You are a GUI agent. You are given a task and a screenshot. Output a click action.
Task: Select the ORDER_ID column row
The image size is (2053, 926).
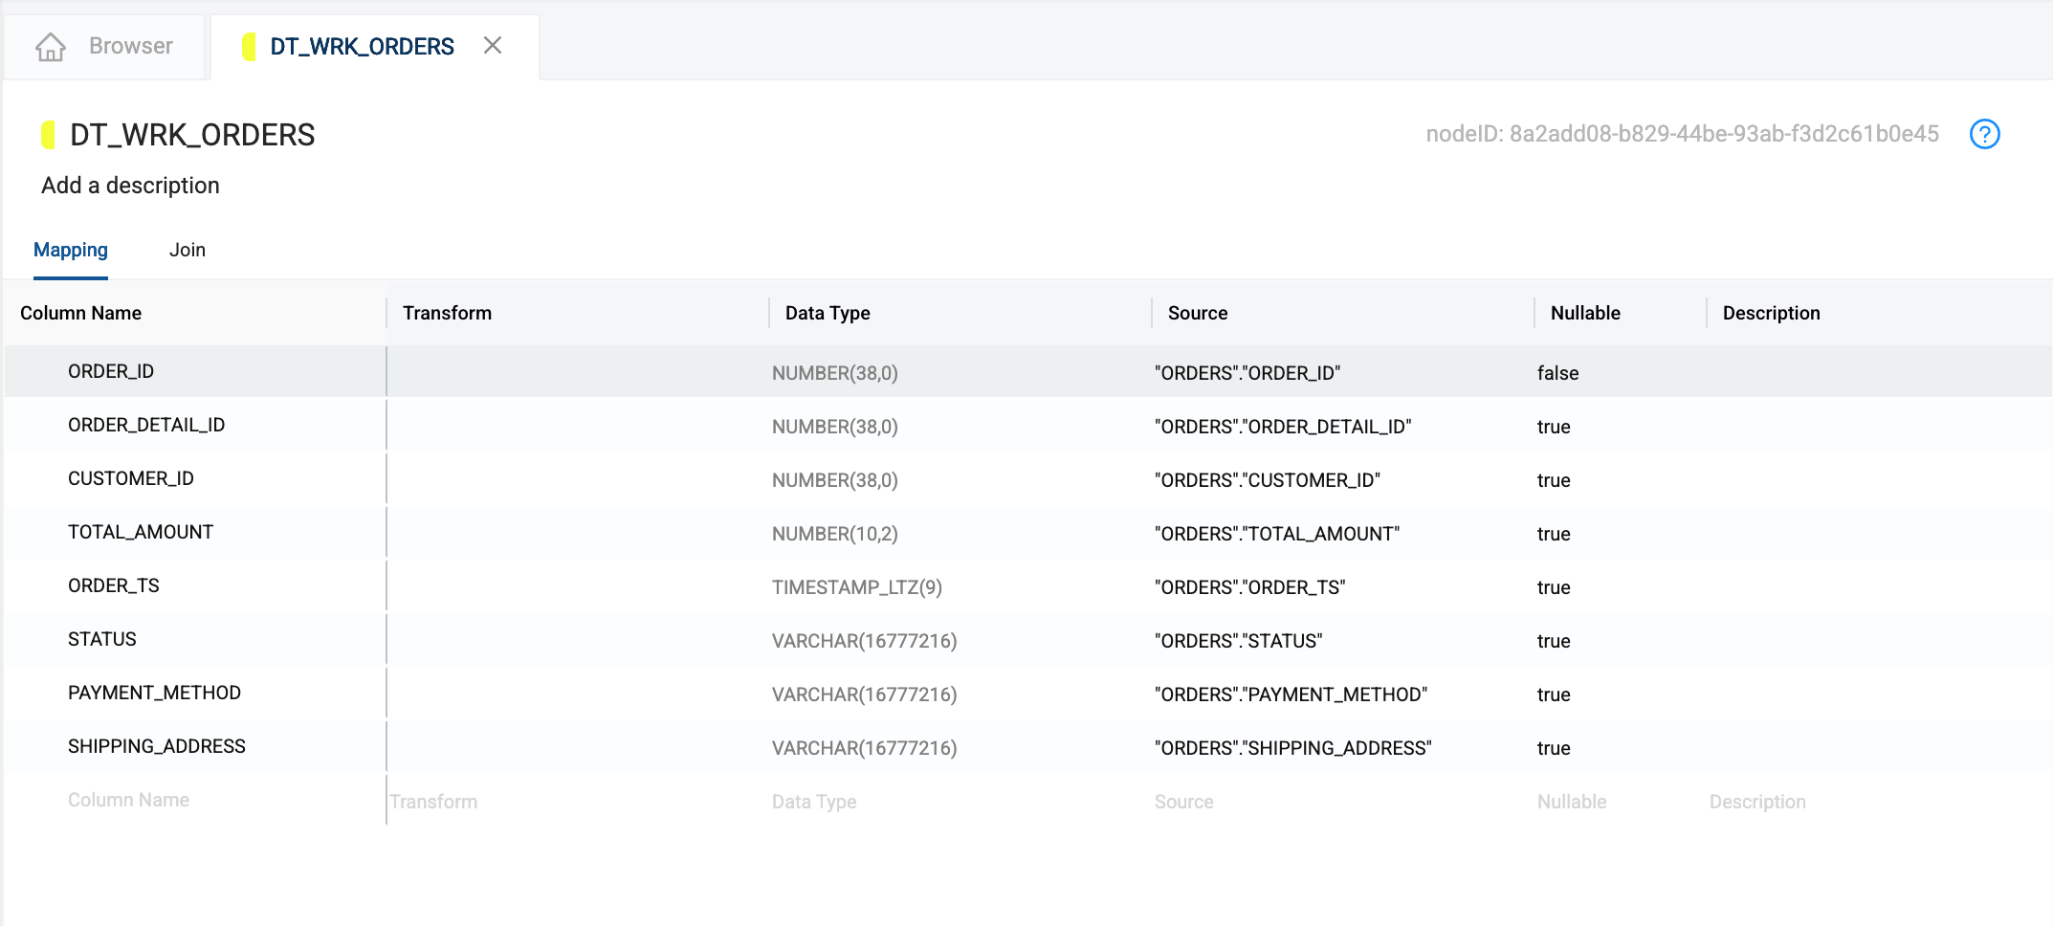111,372
